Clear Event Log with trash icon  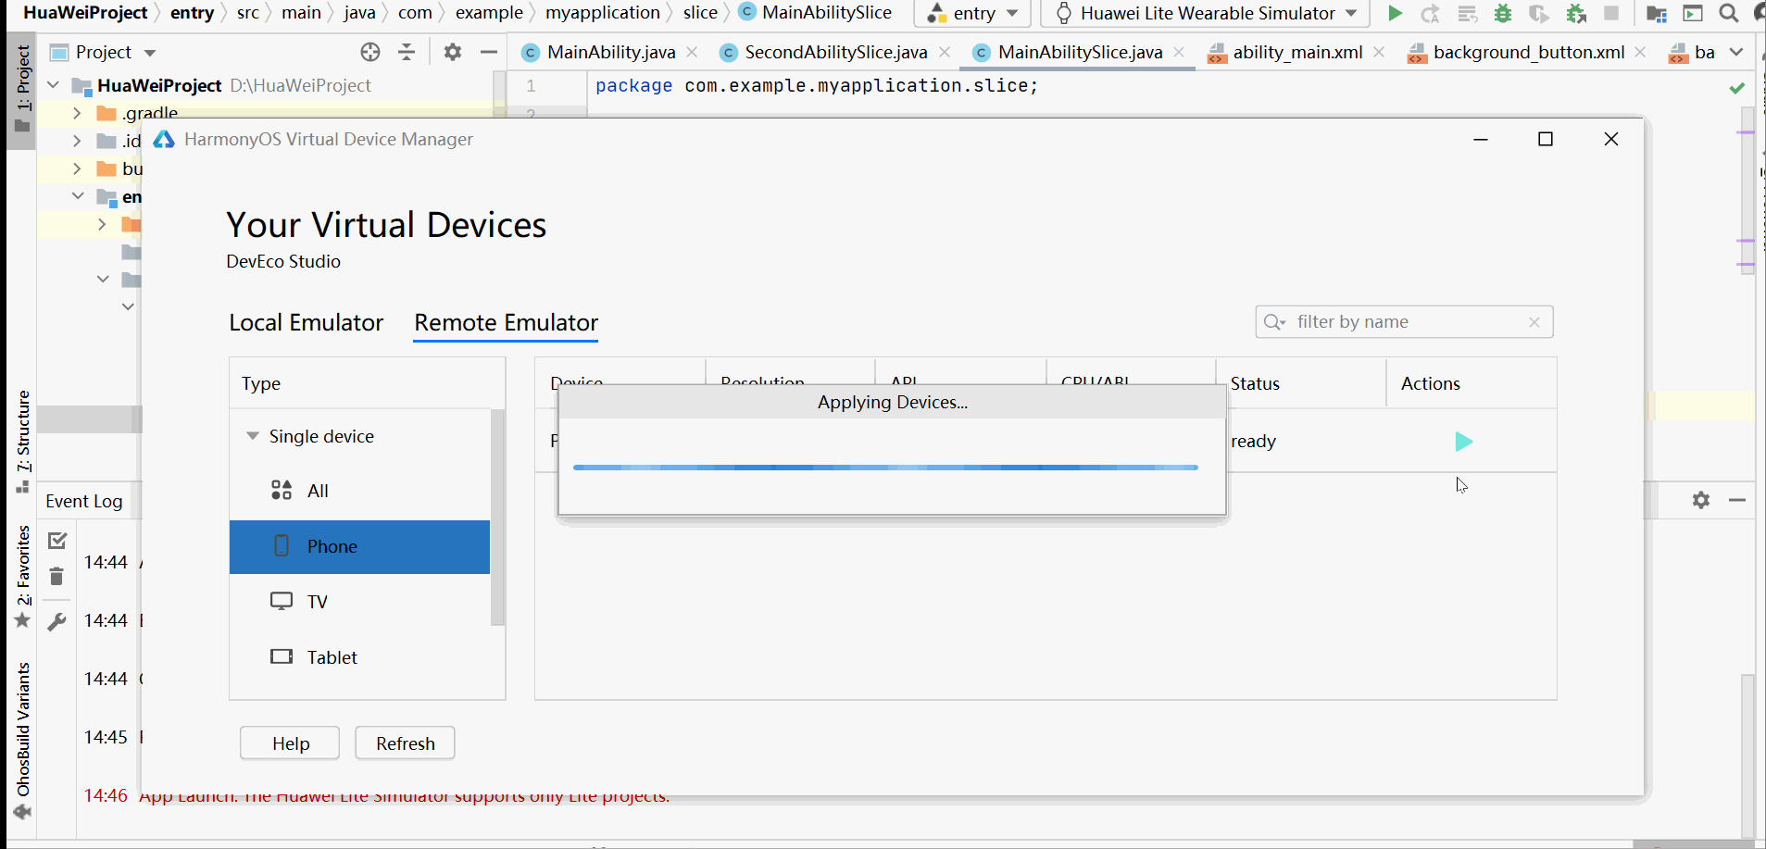[x=56, y=577]
